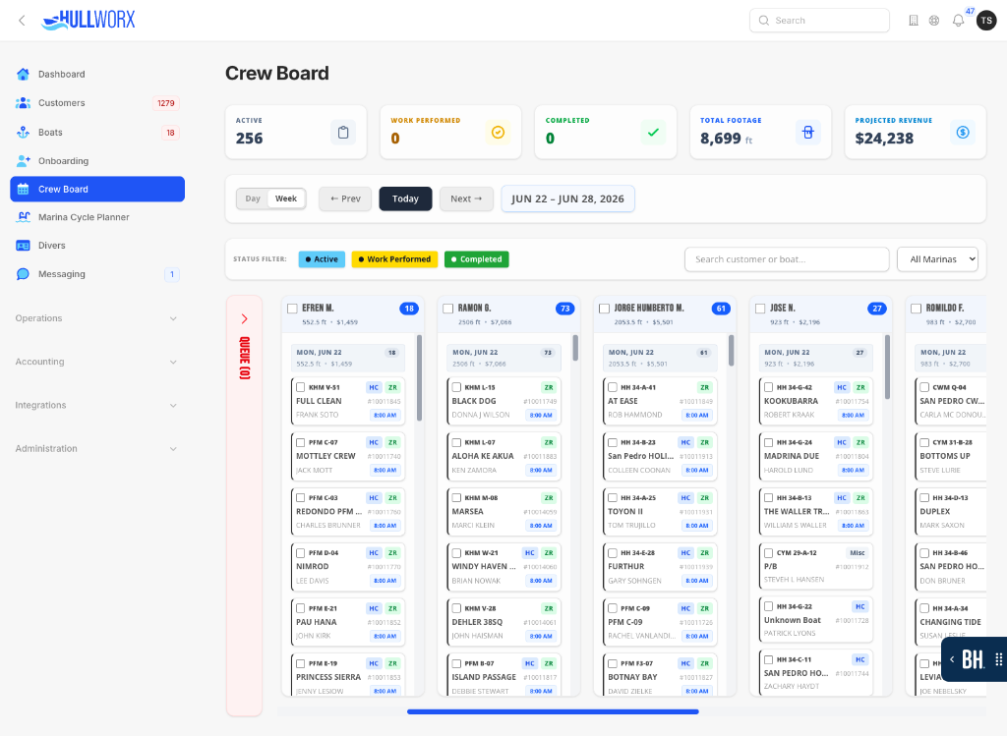The height and width of the screenshot is (736, 1007).
Task: Go to the Next week
Action: [466, 198]
